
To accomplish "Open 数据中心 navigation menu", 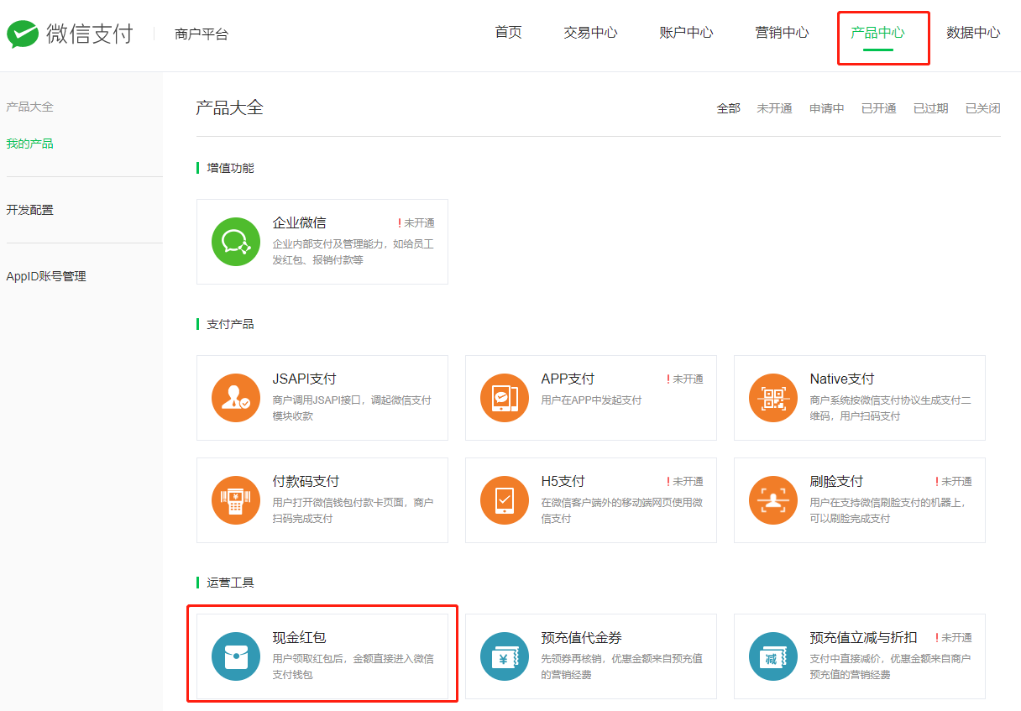I will tap(973, 33).
